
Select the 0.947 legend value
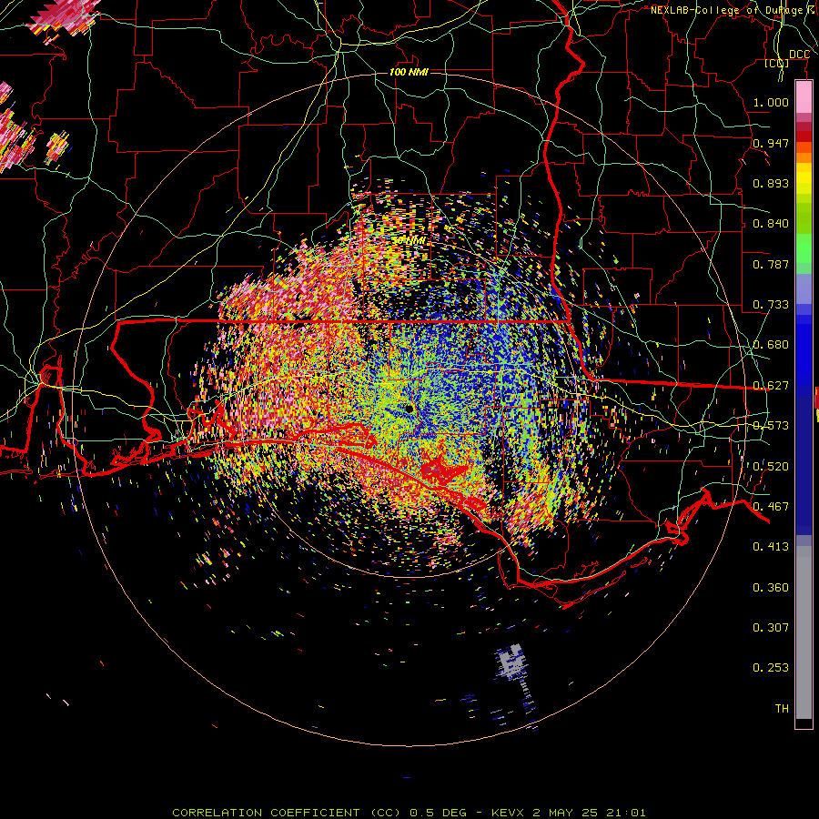point(771,143)
